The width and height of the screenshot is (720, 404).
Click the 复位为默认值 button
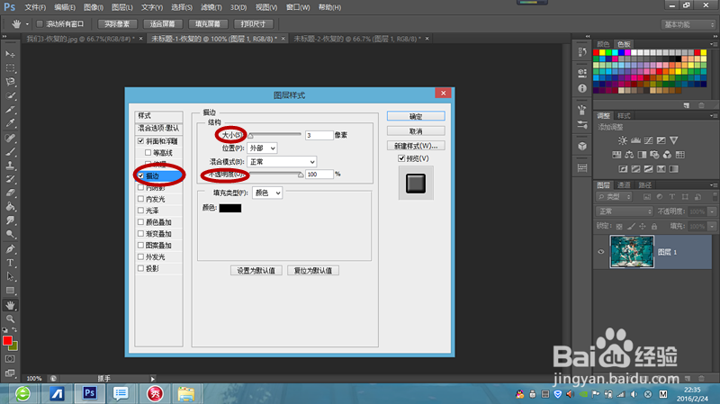[x=312, y=271]
